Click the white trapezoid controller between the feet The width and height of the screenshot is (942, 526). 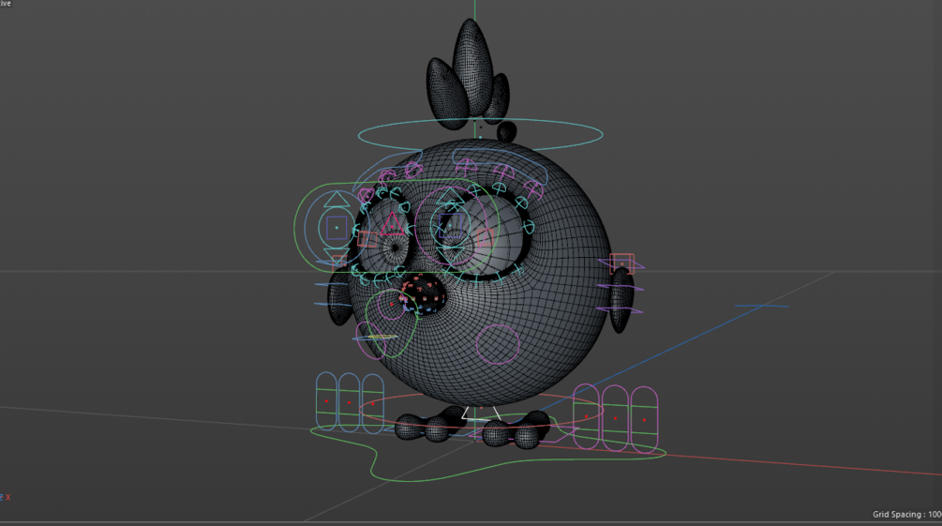point(481,414)
